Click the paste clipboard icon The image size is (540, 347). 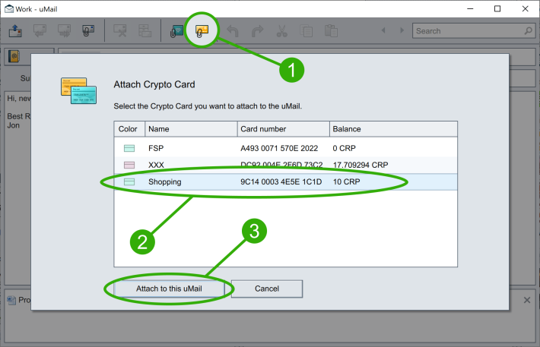click(x=331, y=30)
